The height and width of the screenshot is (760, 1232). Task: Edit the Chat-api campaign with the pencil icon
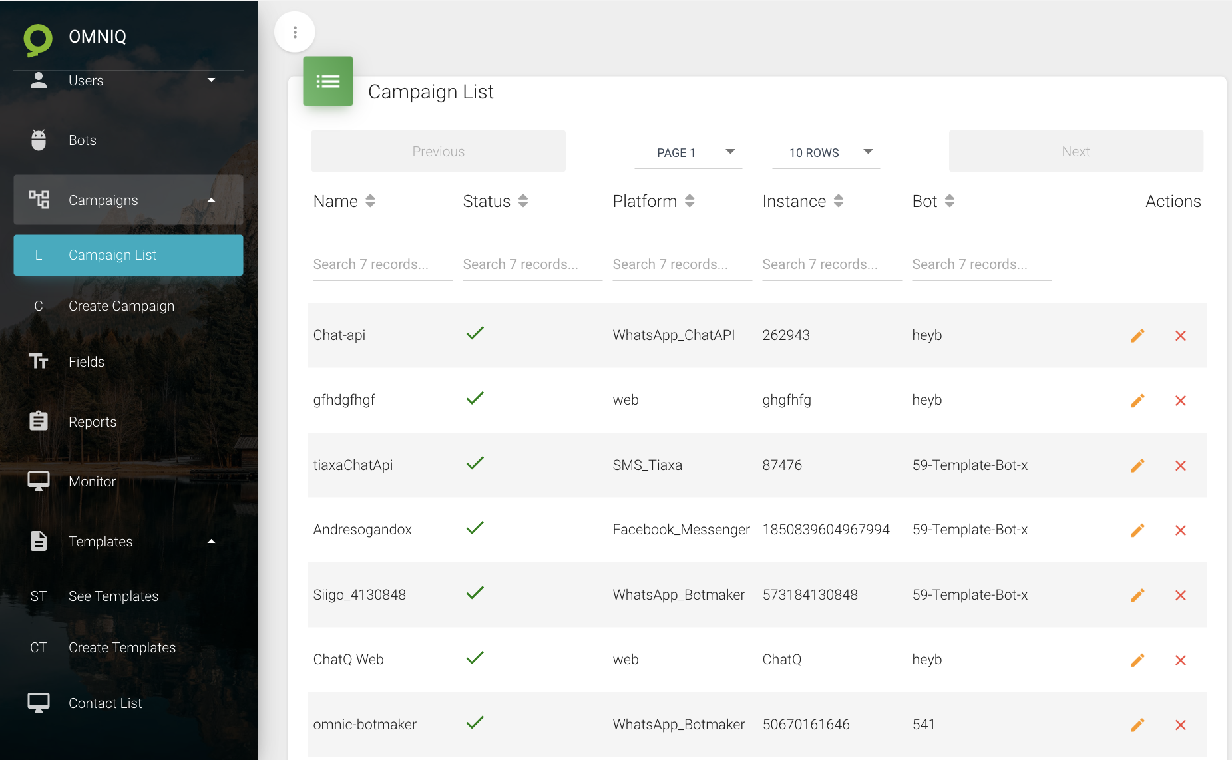1137,336
